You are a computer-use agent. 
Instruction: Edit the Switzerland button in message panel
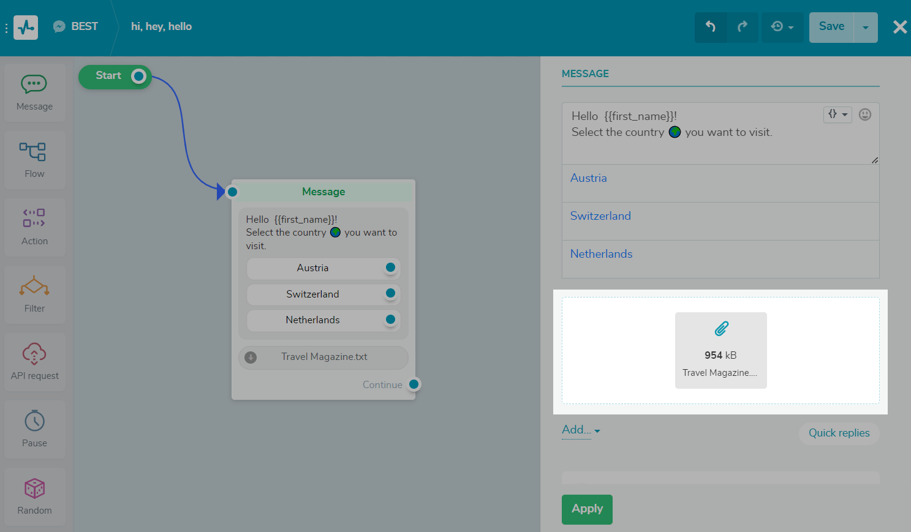tap(600, 216)
